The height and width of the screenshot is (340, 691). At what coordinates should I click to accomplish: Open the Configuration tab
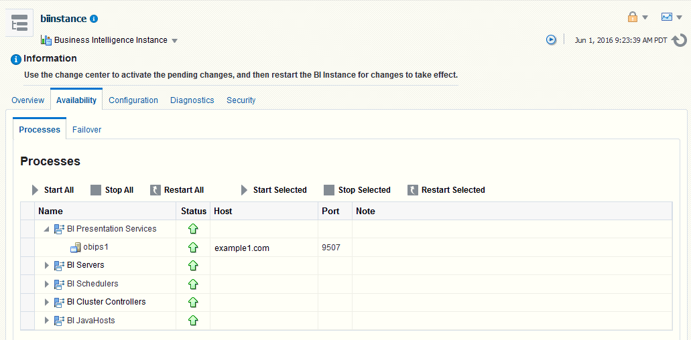click(x=133, y=100)
